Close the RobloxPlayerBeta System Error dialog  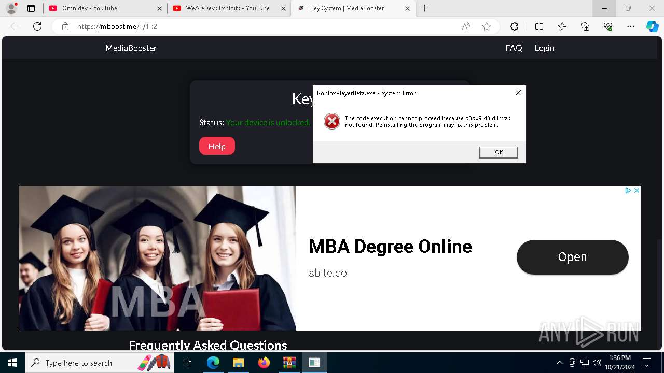pos(518,93)
